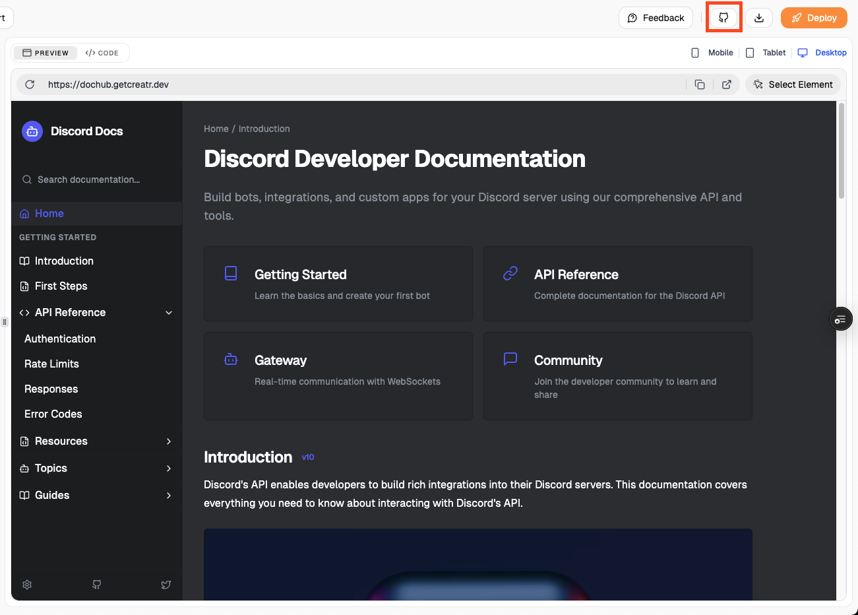Open the Getting Started card
The height and width of the screenshot is (615, 858).
[x=338, y=284]
